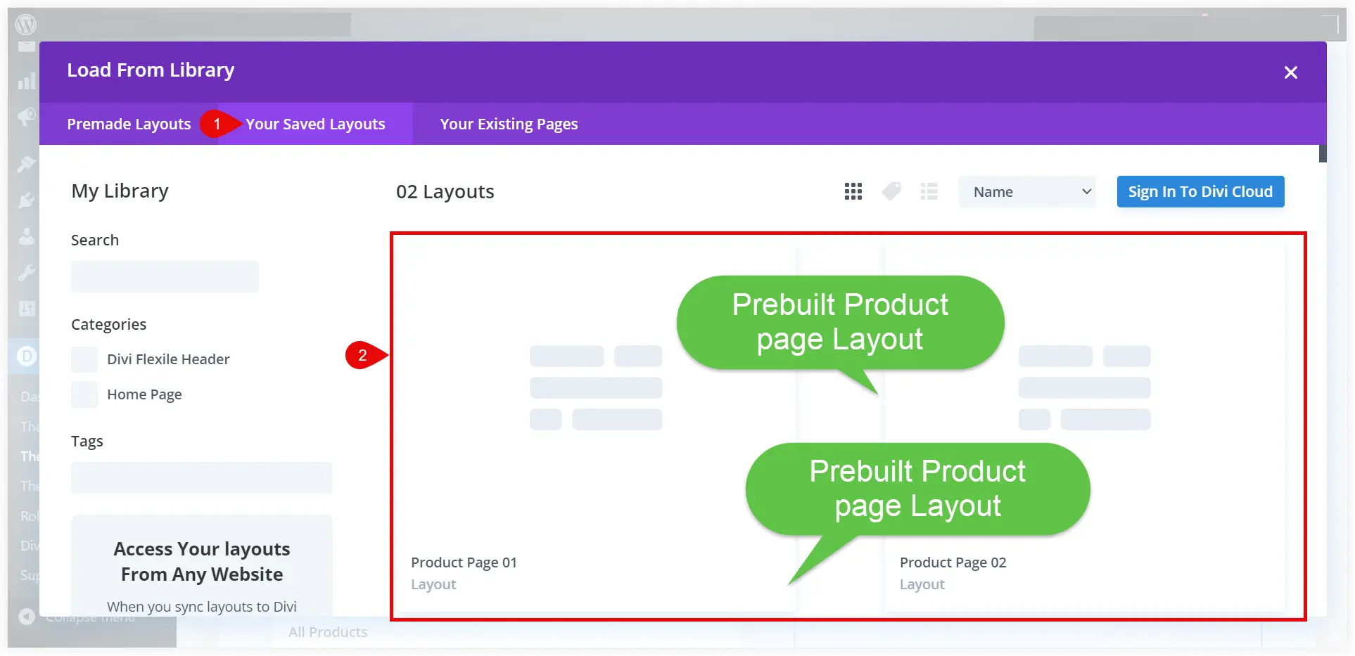Screen dimensions: 1355x656
Task: Open Plugins icon in admin sidebar
Action: (x=26, y=200)
